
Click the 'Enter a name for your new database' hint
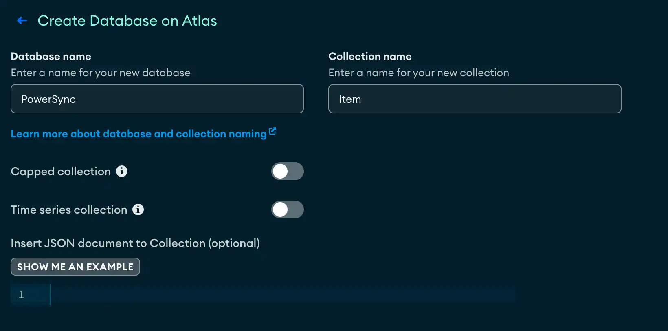tap(100, 73)
